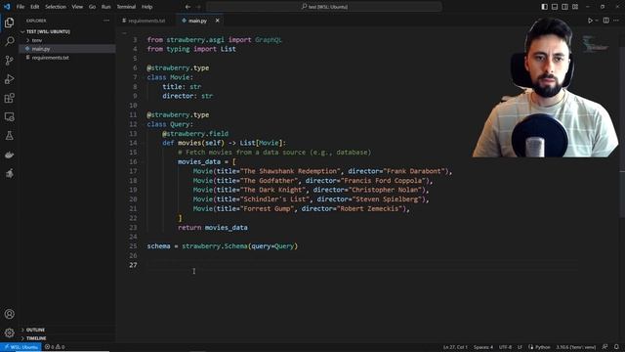Open the File menu

pos(21,7)
